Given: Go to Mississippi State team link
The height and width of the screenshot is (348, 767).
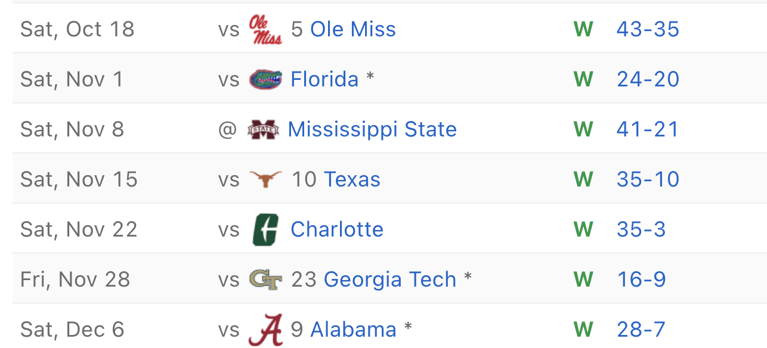Looking at the screenshot, I should [372, 129].
